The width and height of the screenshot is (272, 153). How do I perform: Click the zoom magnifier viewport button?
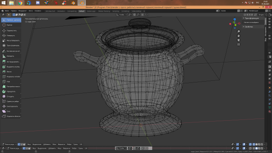(238, 31)
